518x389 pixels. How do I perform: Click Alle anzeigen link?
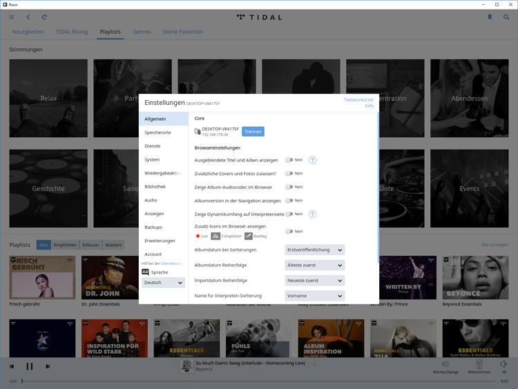coord(495,245)
